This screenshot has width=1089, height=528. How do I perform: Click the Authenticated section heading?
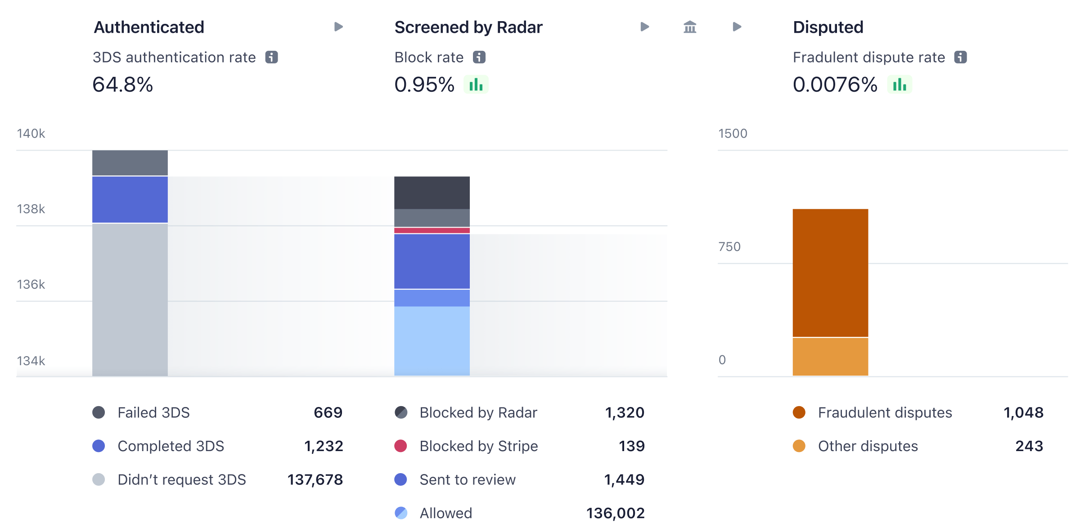pos(149,27)
